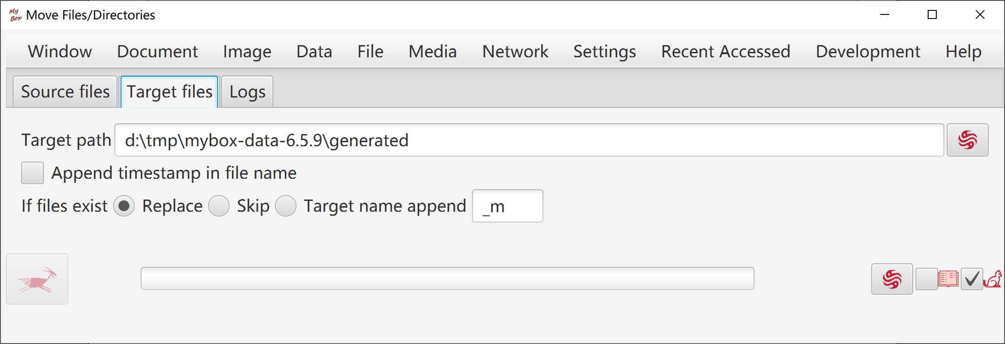
Task: Open the Recent Accessed menu
Action: (x=726, y=51)
